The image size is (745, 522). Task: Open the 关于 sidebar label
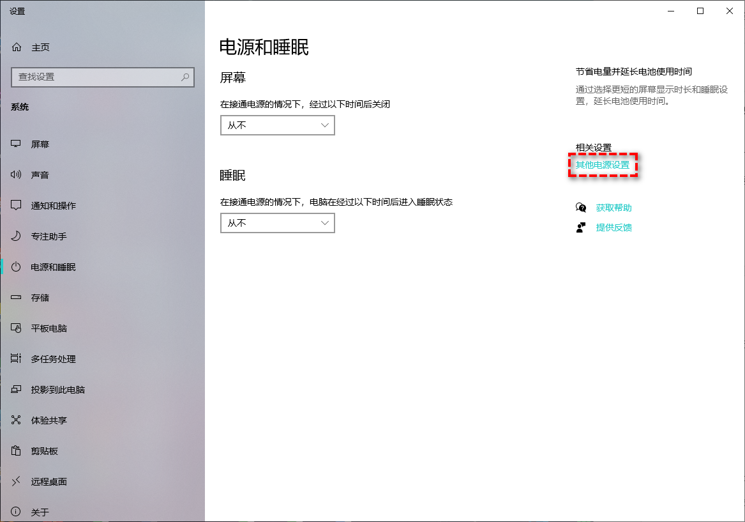(x=40, y=512)
